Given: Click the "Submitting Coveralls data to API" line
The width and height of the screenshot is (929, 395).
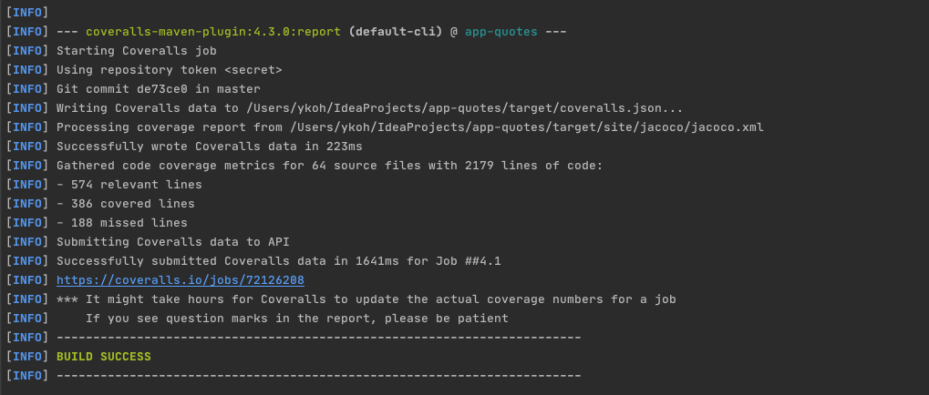Looking at the screenshot, I should coord(172,242).
